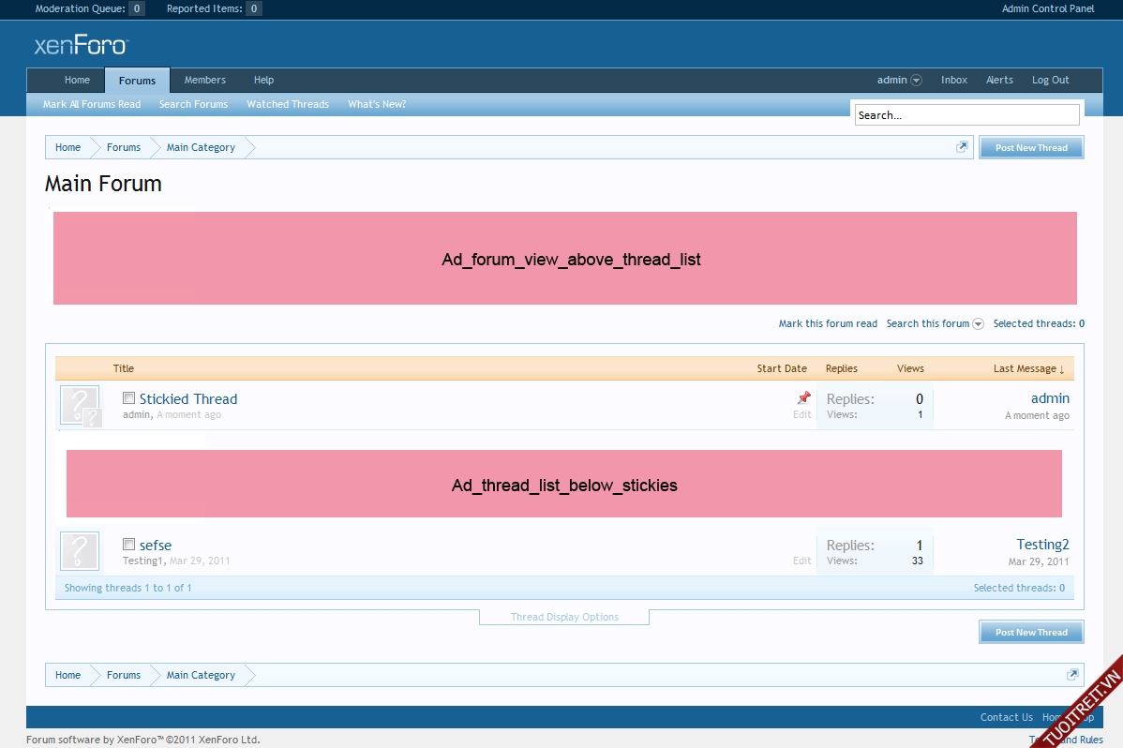Open the Home navigation tab
The width and height of the screenshot is (1123, 748).
coord(77,81)
